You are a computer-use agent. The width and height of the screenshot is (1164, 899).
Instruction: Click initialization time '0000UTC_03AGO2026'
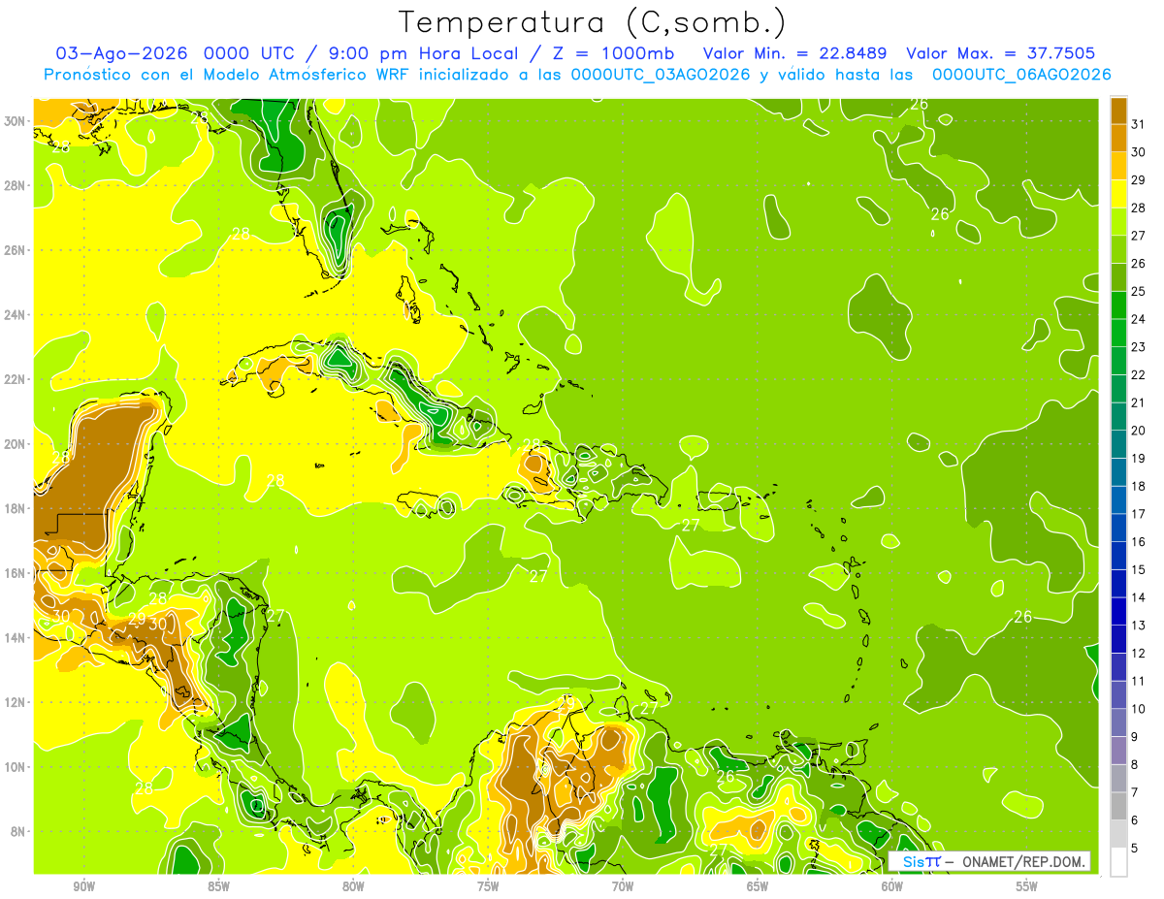pos(661,75)
